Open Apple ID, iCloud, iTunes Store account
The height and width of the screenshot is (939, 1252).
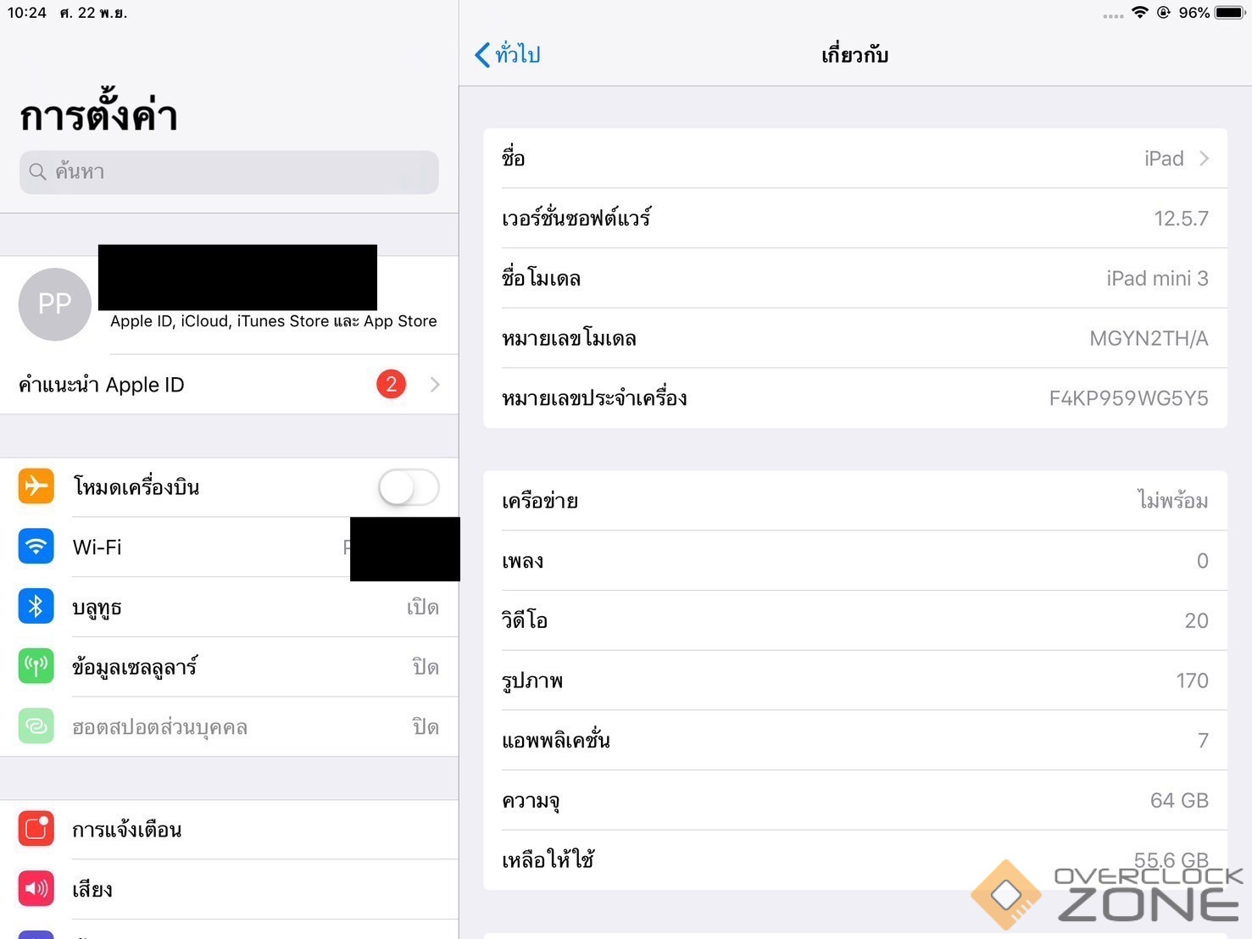click(229, 304)
